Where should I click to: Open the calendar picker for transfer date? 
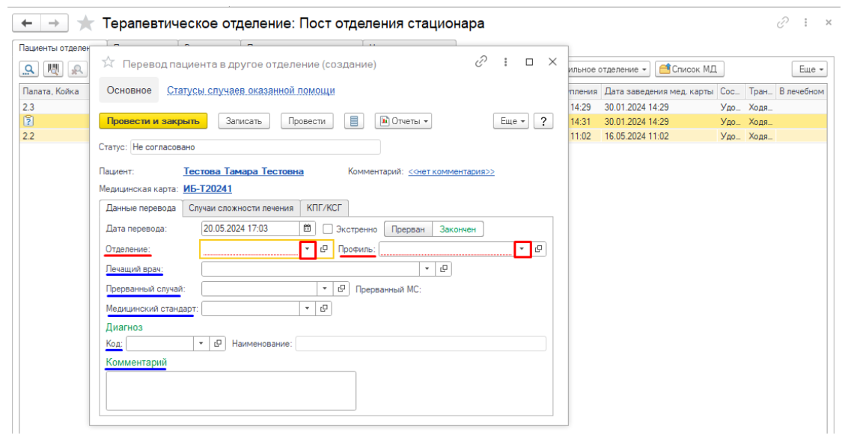tap(307, 229)
